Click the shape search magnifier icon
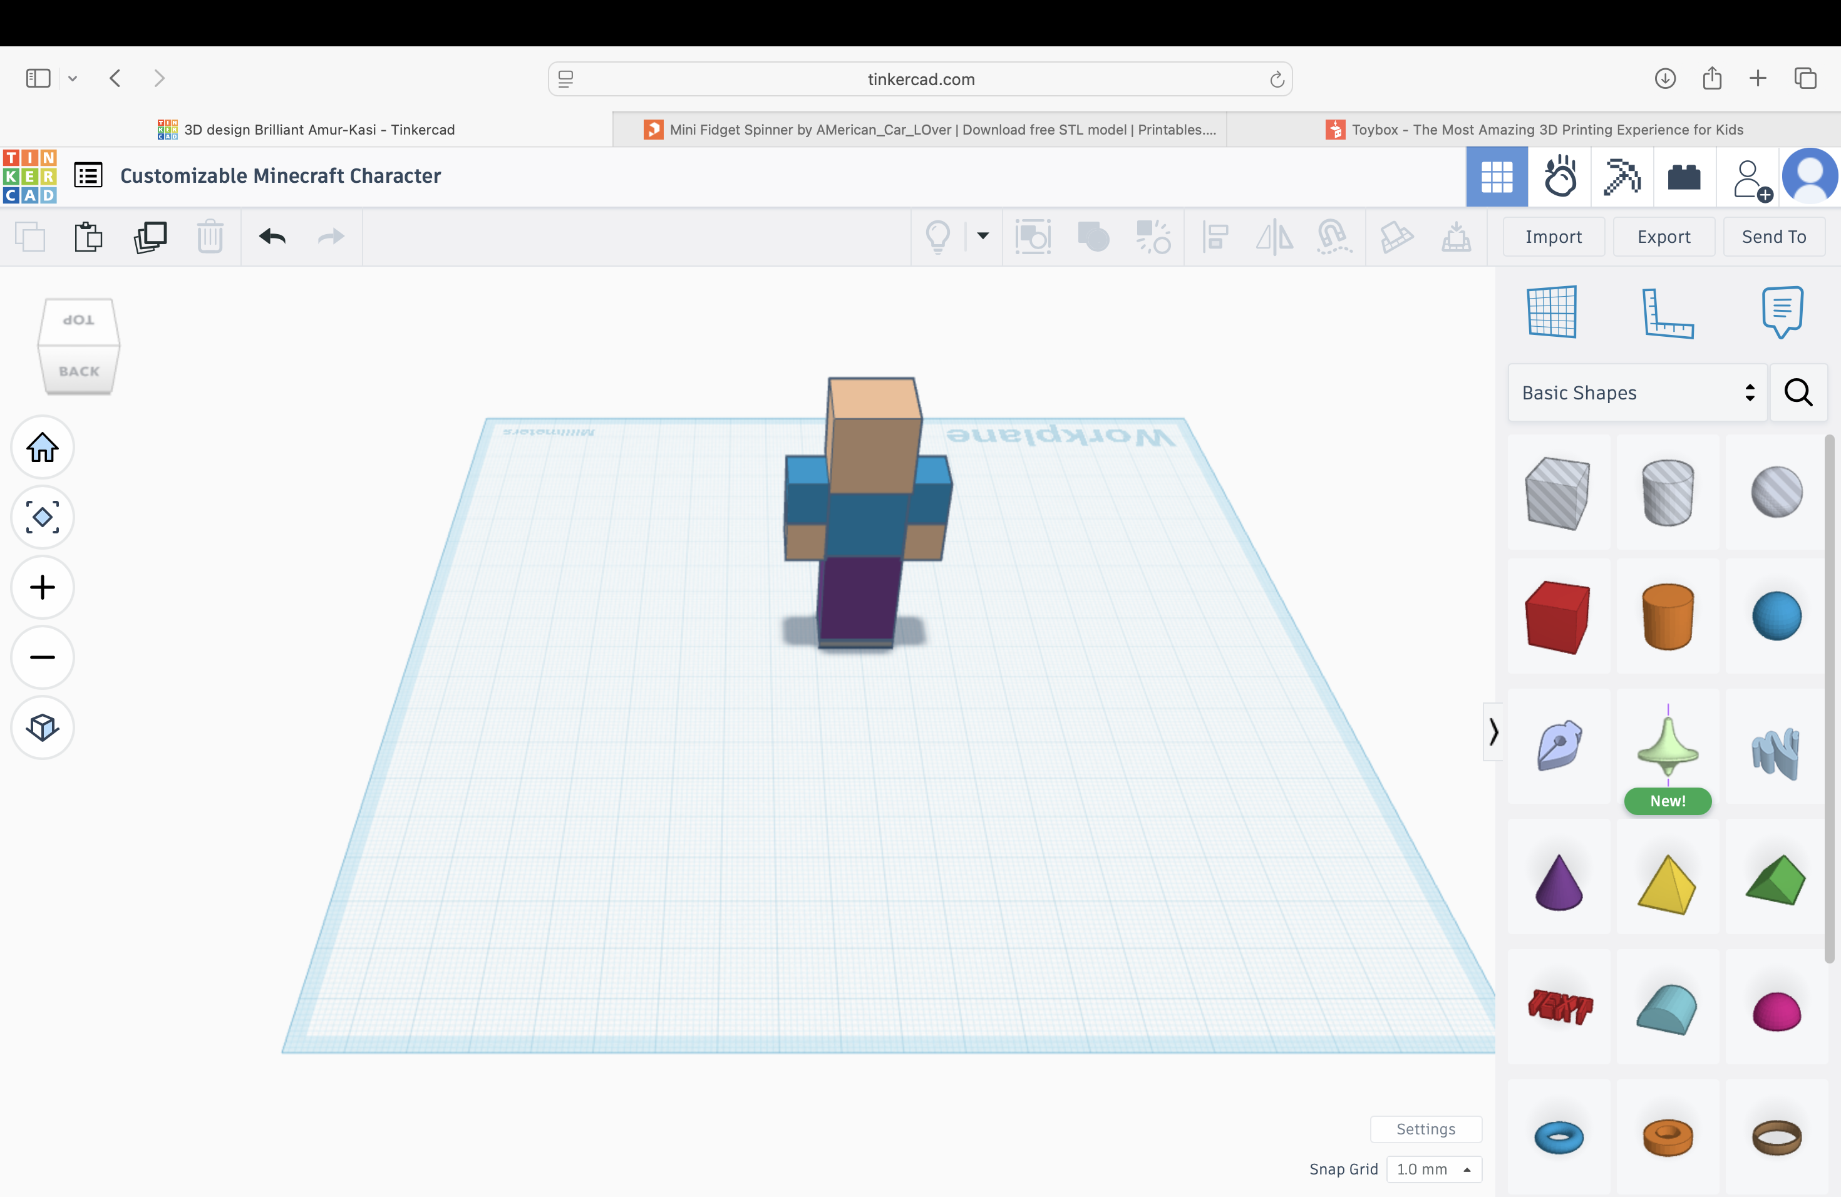Viewport: 1841px width, 1197px height. tap(1798, 393)
